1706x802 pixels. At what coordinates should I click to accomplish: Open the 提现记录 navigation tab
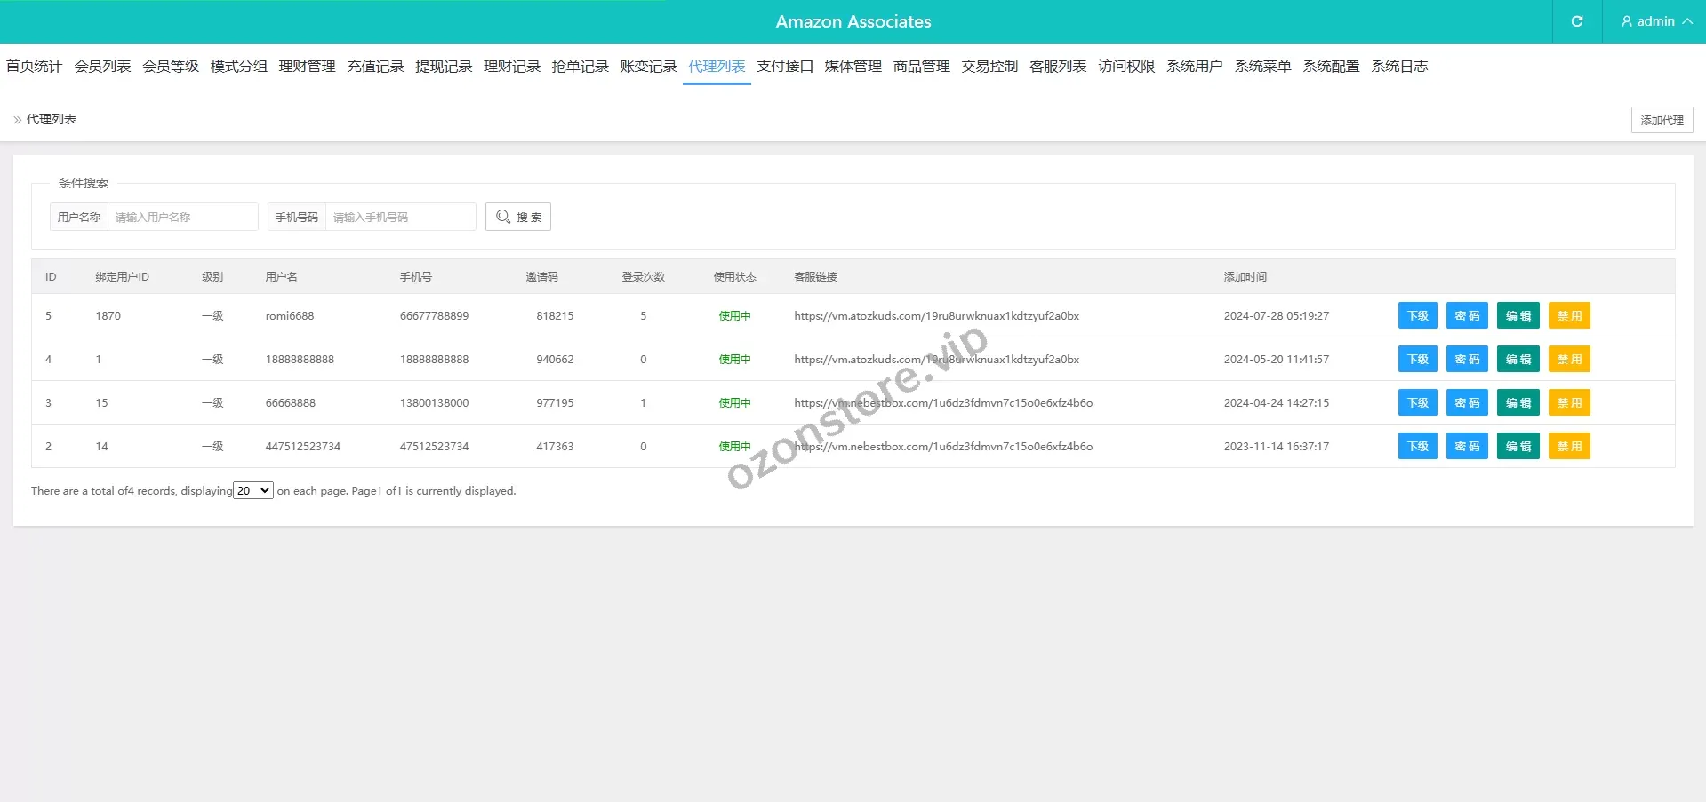(444, 67)
